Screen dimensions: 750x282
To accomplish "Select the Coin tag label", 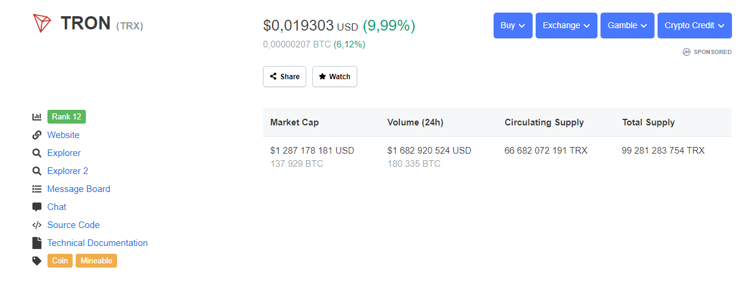I will click(60, 260).
